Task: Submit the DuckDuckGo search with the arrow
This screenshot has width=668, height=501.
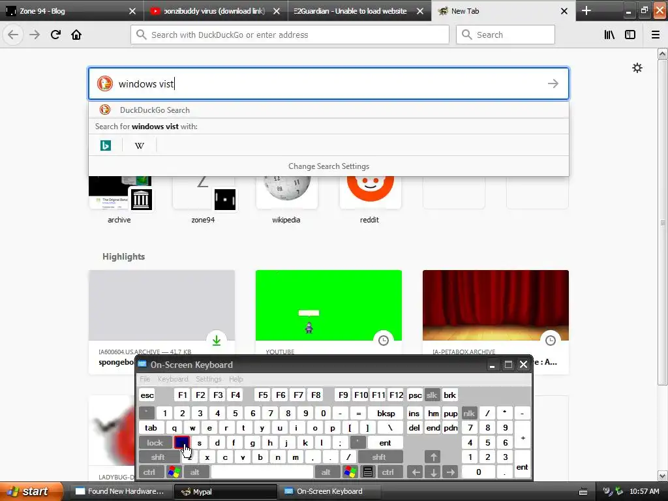Action: coord(553,83)
